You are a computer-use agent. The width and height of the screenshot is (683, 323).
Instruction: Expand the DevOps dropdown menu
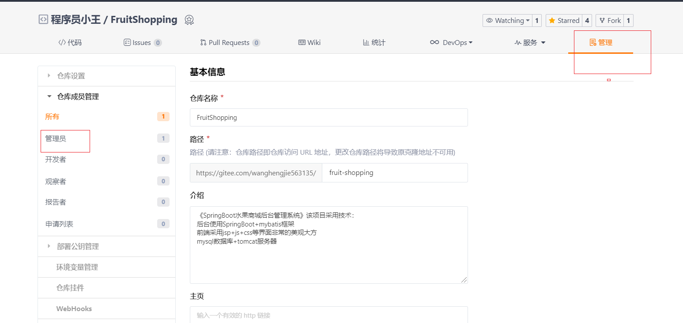pos(451,43)
